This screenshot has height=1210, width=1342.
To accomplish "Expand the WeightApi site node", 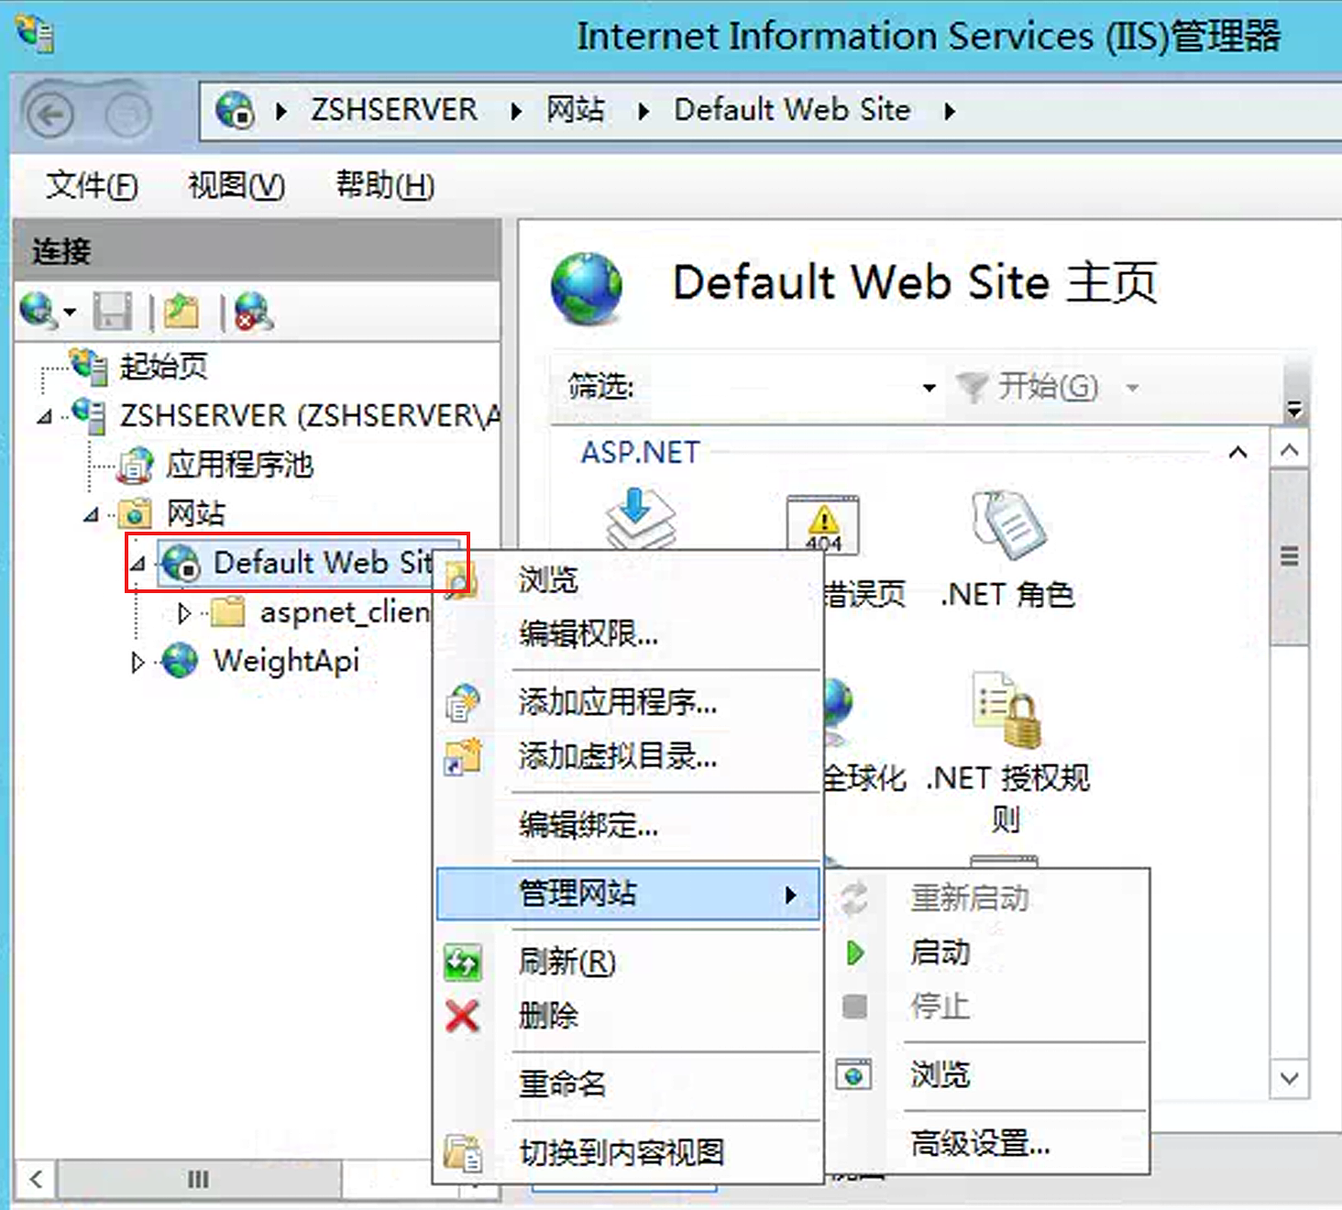I will (137, 662).
